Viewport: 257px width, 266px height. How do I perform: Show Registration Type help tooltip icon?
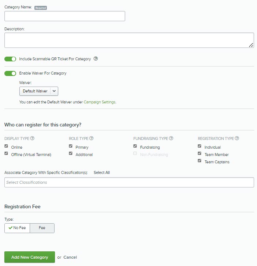(237, 138)
